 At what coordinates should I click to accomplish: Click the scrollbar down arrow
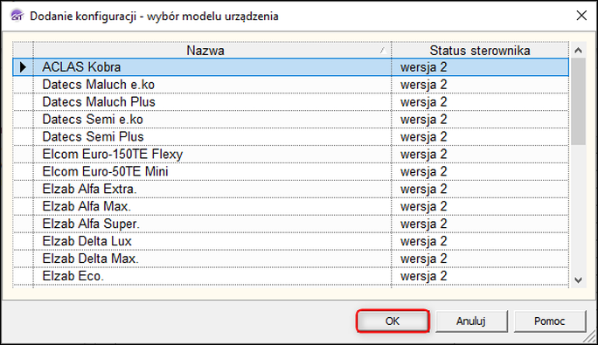coord(578,280)
